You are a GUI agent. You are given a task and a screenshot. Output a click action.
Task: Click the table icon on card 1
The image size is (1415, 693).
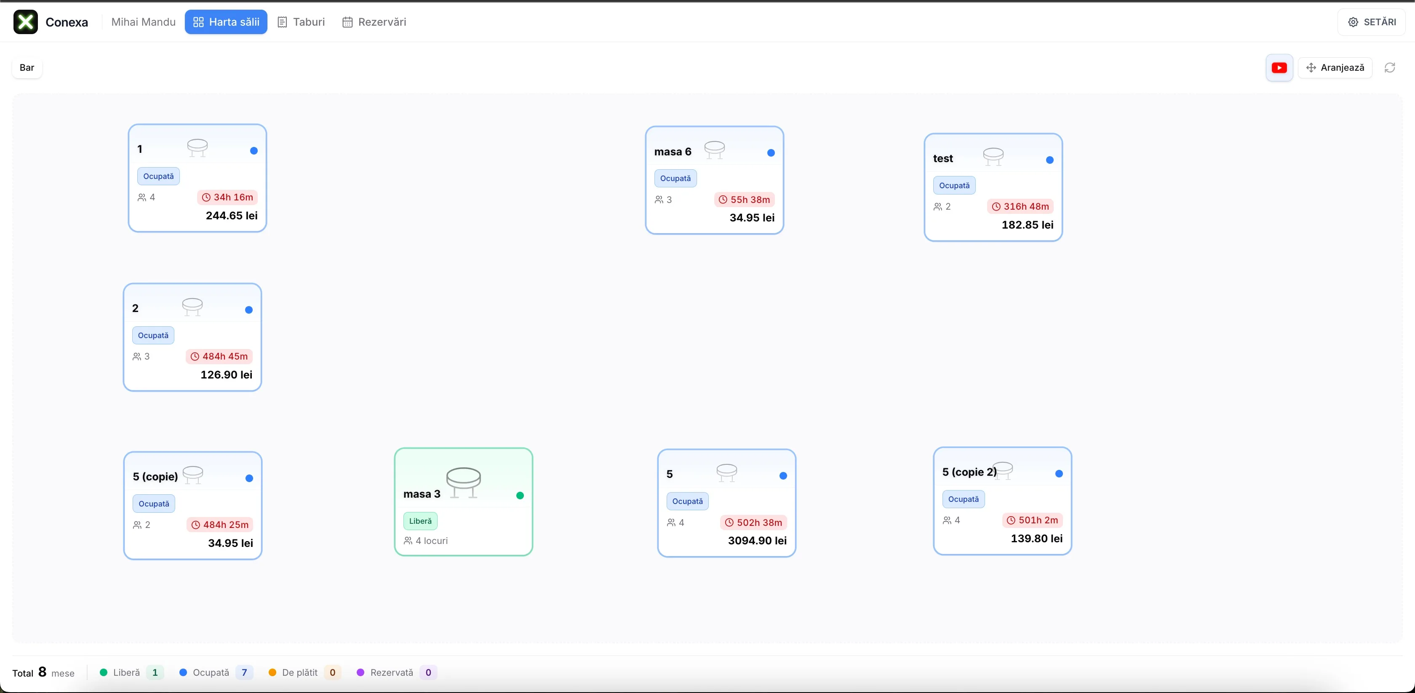[x=197, y=148]
